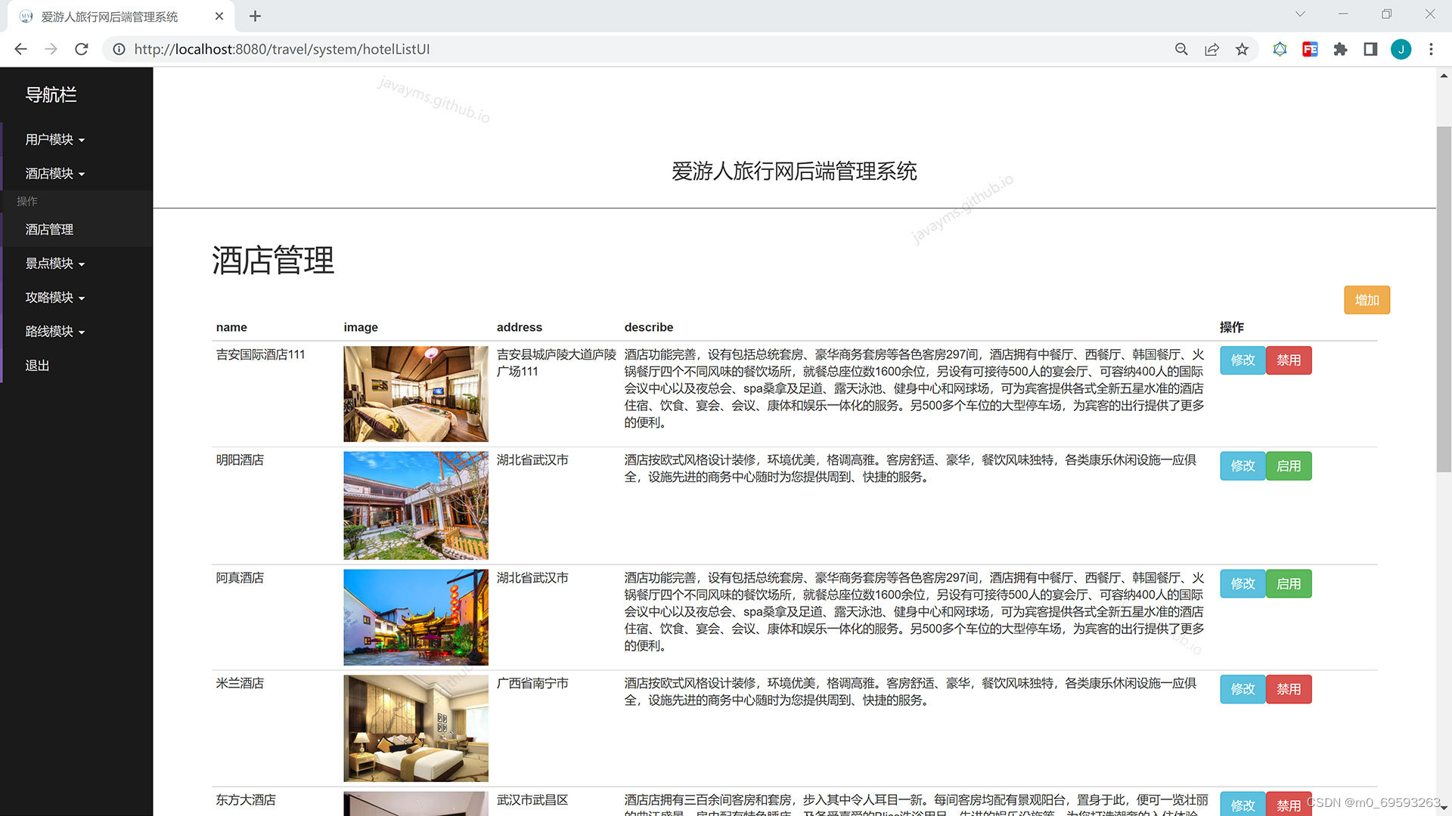Click the 导航栏 heading
1452x816 pixels.
(51, 95)
